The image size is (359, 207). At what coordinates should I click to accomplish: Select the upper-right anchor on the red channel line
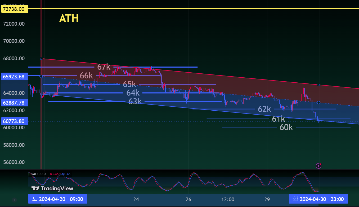[318, 85]
